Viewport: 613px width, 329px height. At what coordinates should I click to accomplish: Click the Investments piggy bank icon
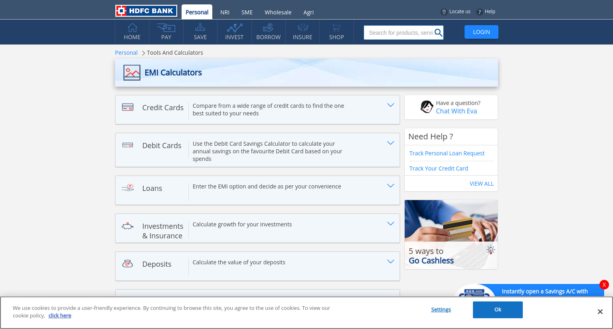pyautogui.click(x=128, y=226)
